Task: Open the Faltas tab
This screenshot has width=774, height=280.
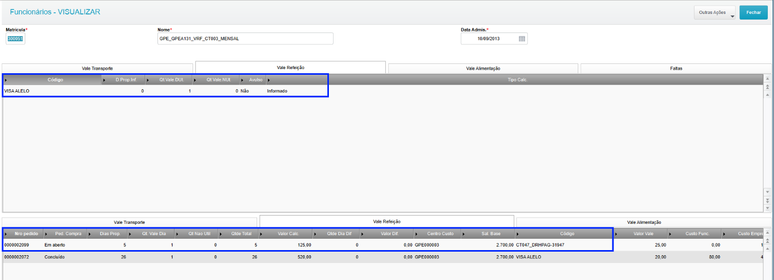Action: [x=676, y=68]
